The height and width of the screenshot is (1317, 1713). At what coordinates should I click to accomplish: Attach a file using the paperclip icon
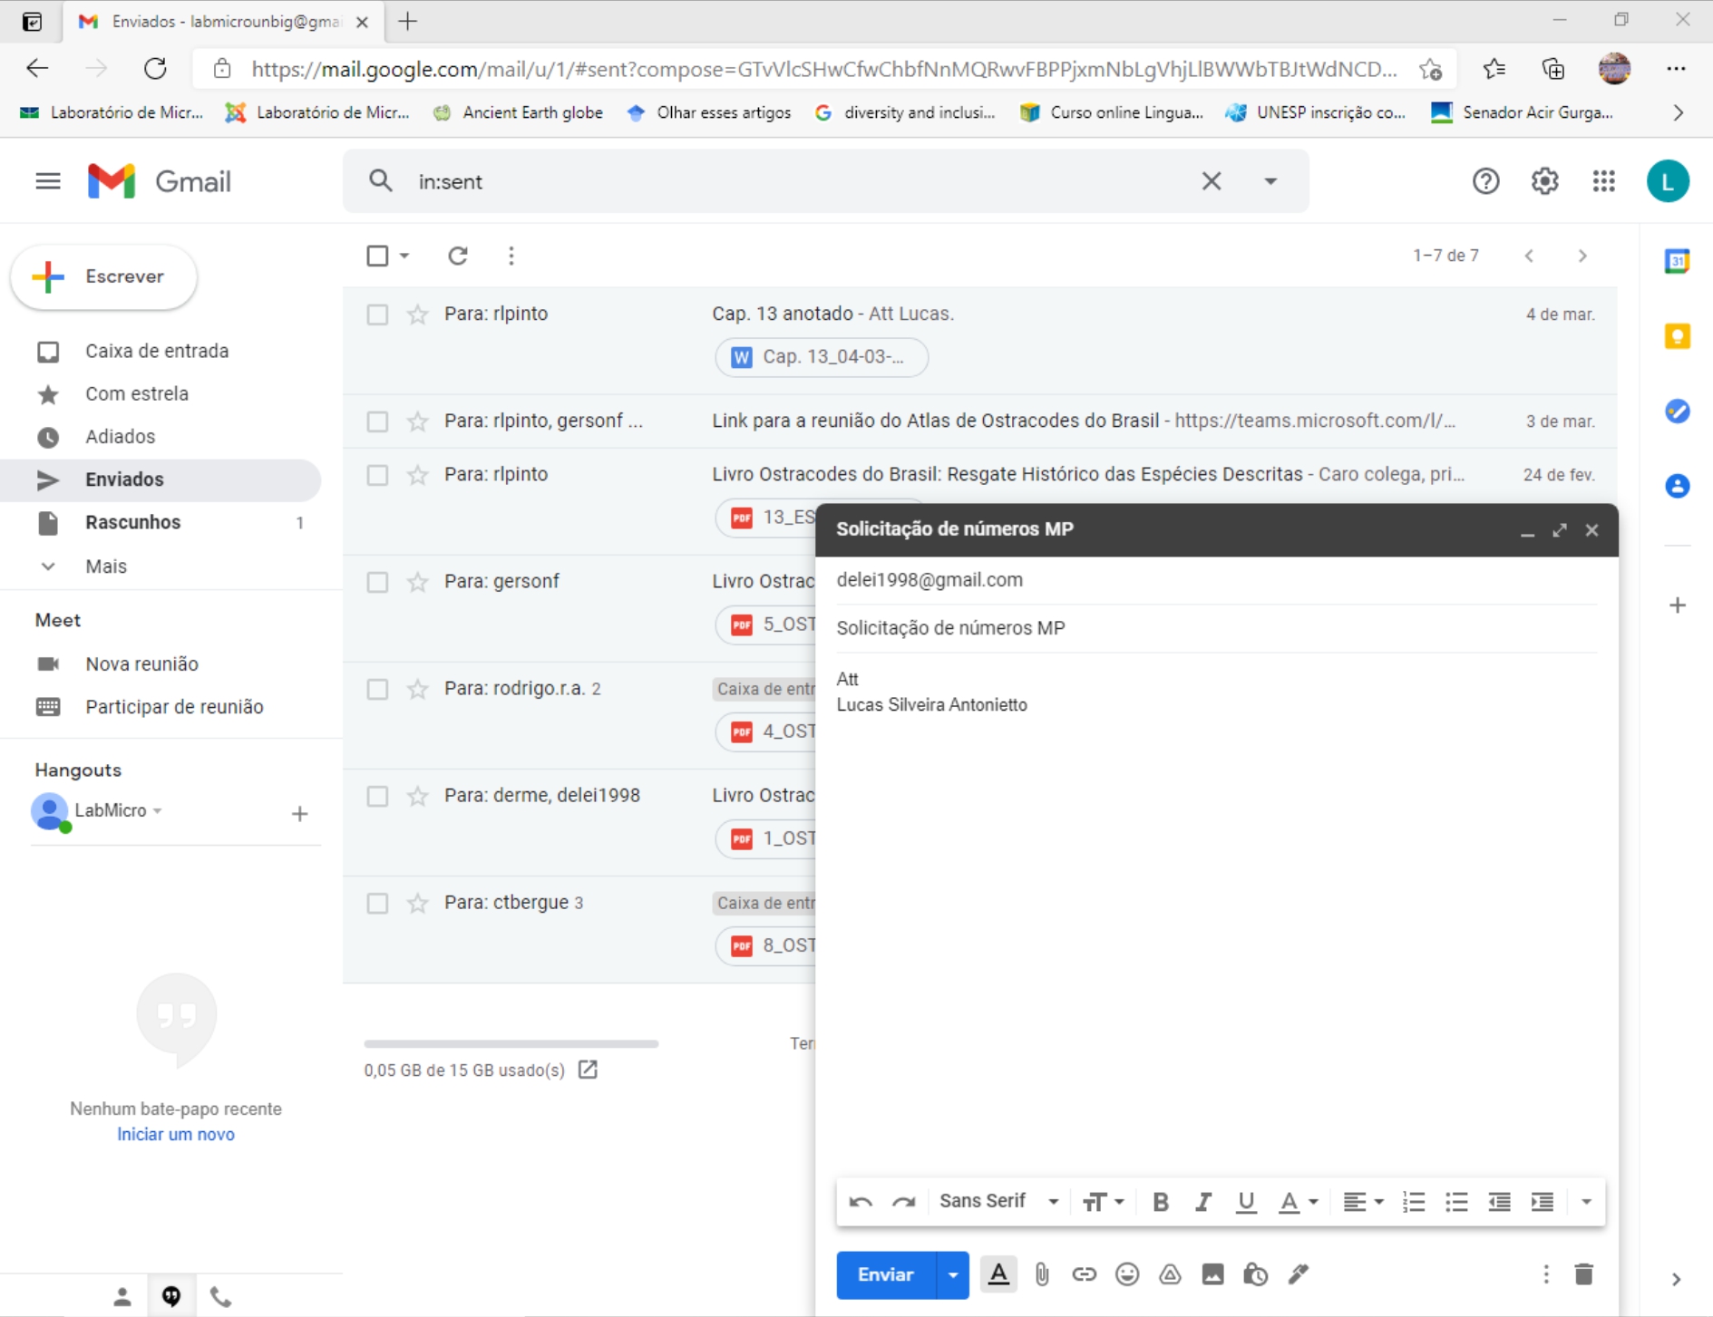tap(1041, 1274)
